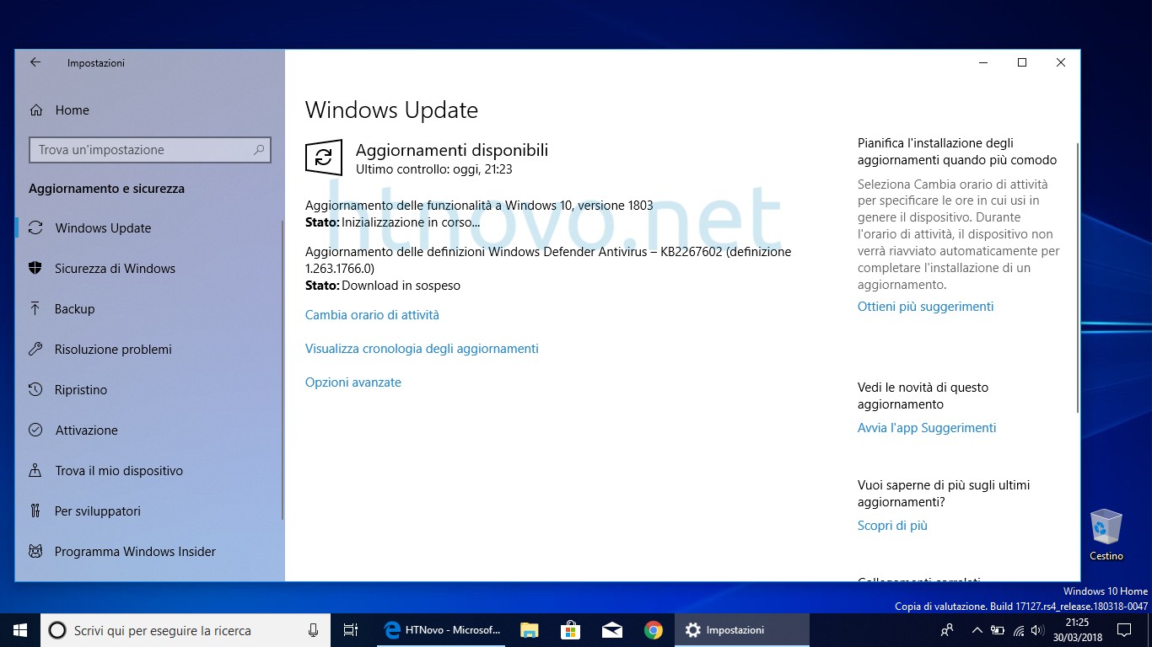Click Avvia l'app Suggerimenti
This screenshot has height=647, width=1152.
[x=926, y=427]
